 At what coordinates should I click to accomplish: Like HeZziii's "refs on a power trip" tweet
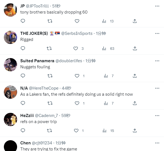pyautogui.click(x=76, y=131)
